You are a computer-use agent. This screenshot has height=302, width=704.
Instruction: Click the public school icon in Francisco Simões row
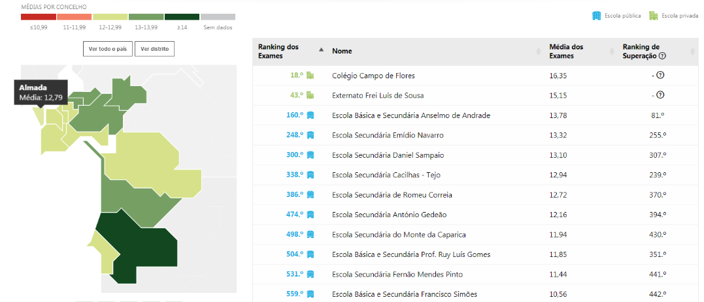coord(310,294)
